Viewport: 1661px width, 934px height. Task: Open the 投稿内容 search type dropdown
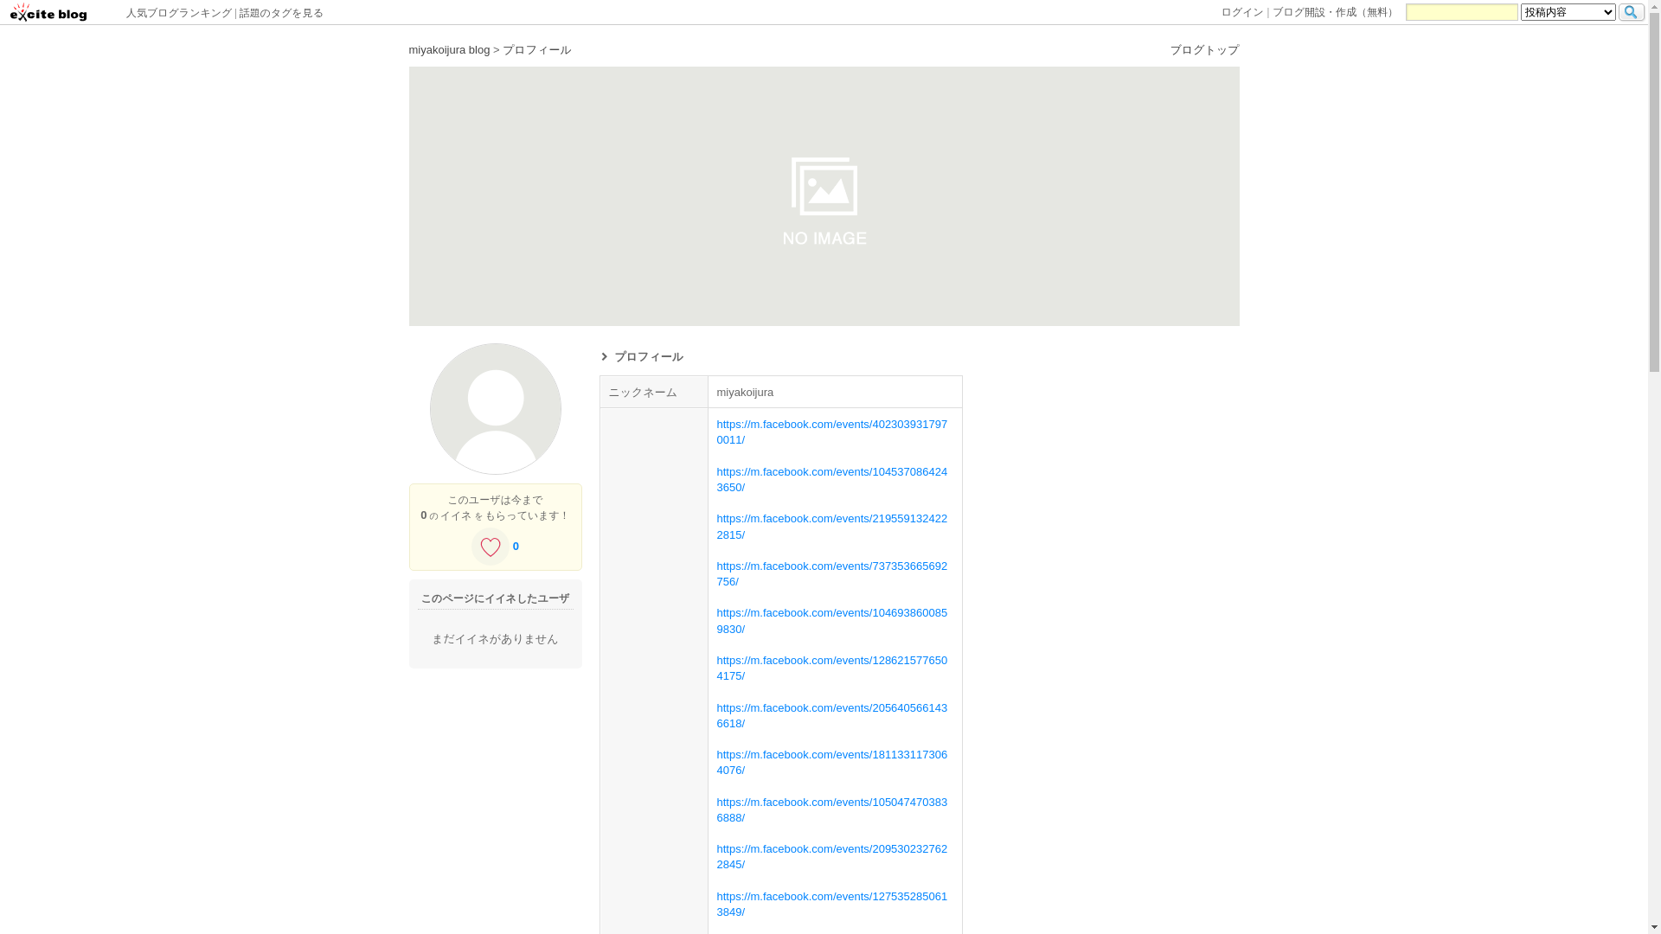tap(1568, 12)
